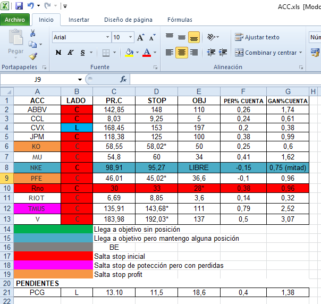This screenshot has width=321, height=304.
Task: Click the Format Painter brush icon
Action: tap(33, 56)
